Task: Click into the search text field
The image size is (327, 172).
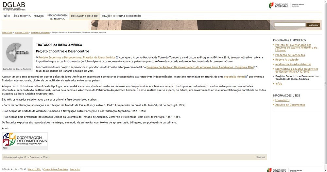Action: coord(290,25)
